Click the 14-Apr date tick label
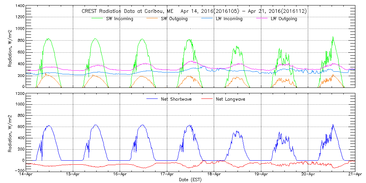Viewport: 366px width, 183px height. tap(26, 175)
